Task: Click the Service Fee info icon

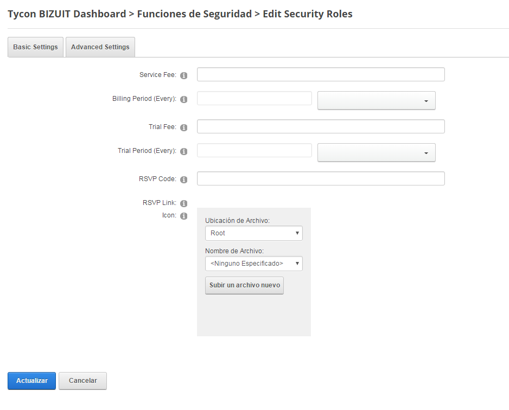Action: click(184, 75)
